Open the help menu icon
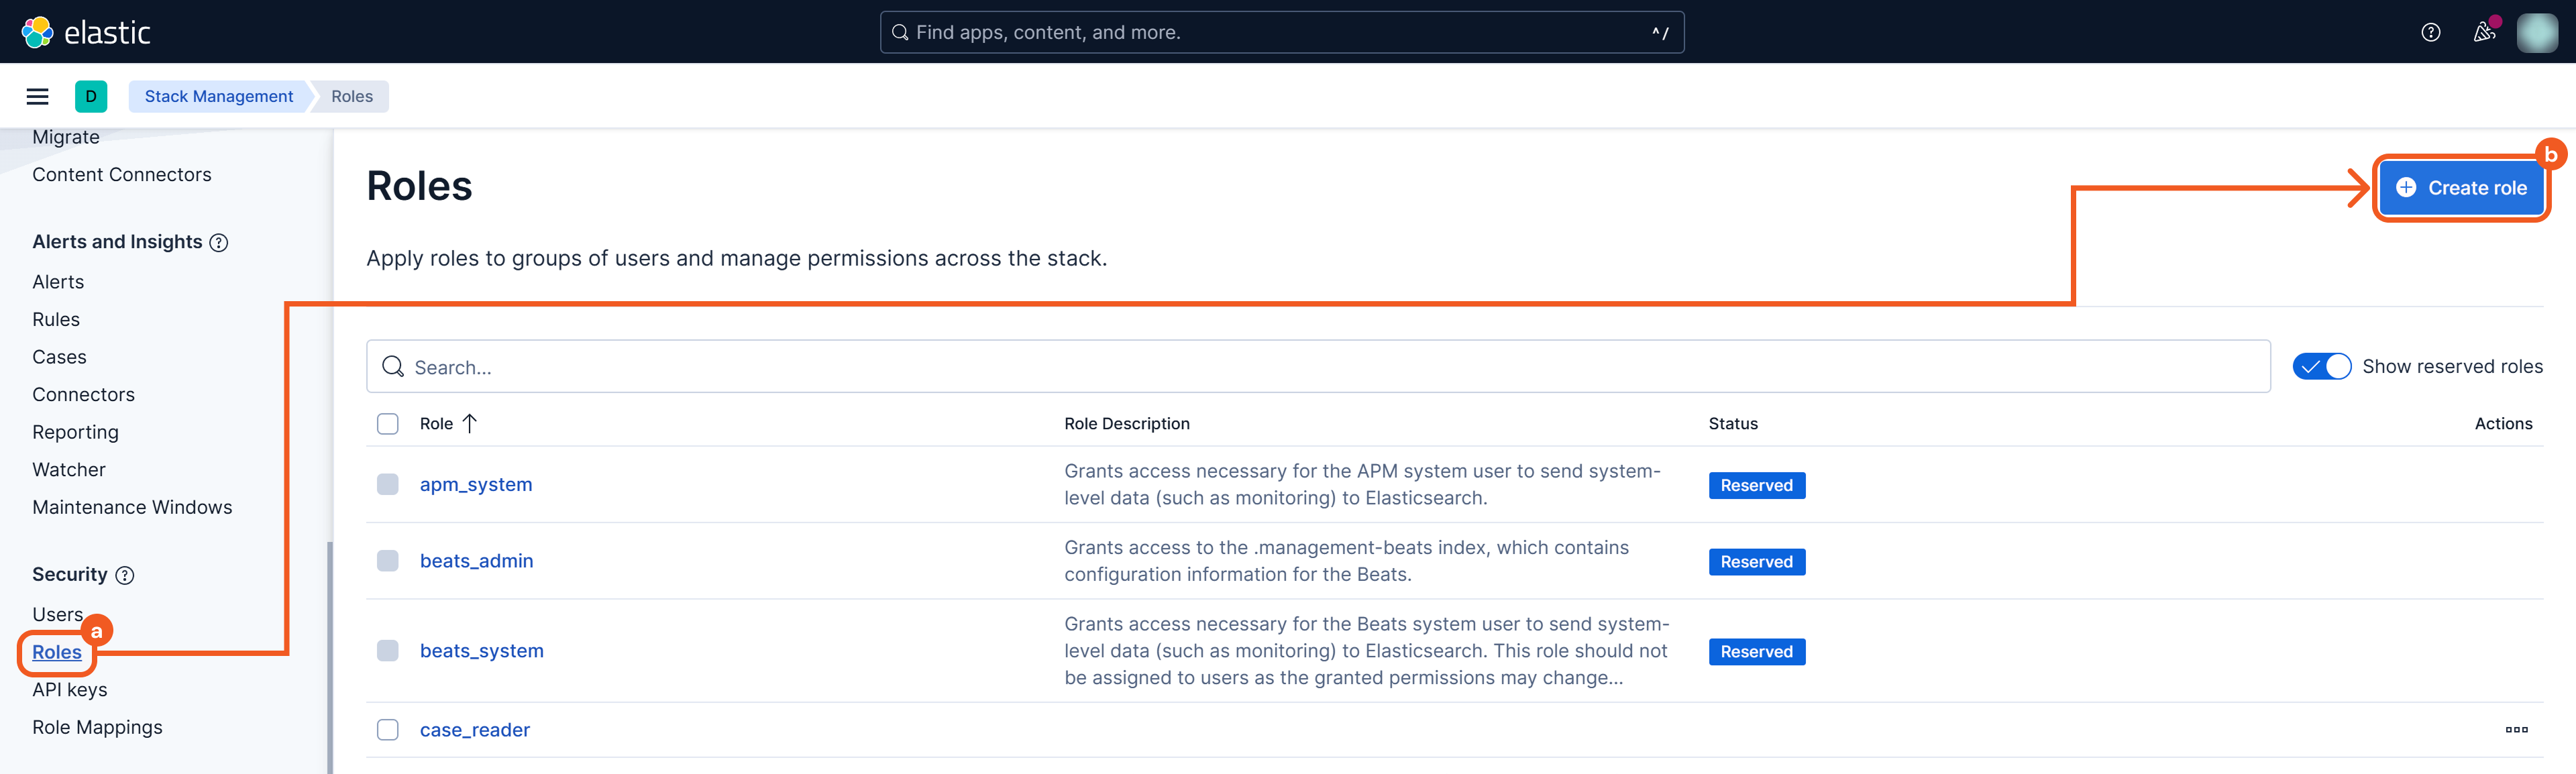The width and height of the screenshot is (2576, 774). click(x=2430, y=32)
